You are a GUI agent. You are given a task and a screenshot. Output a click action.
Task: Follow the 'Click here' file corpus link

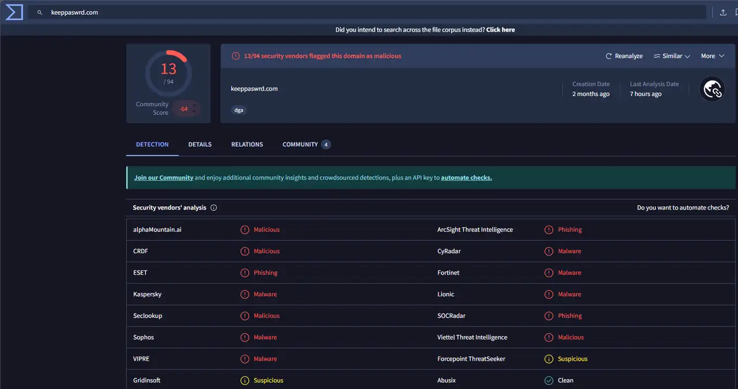point(500,29)
